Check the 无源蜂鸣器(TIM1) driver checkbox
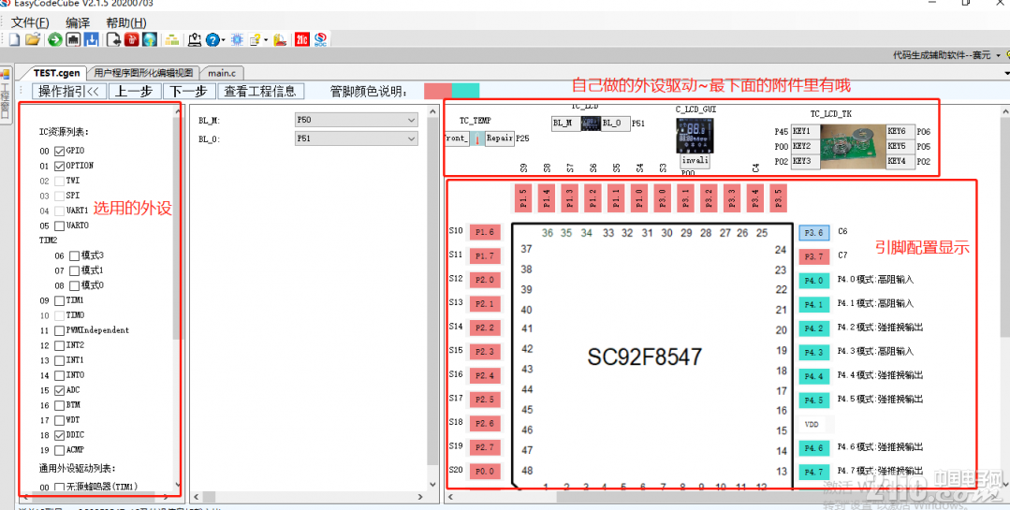 click(x=59, y=488)
